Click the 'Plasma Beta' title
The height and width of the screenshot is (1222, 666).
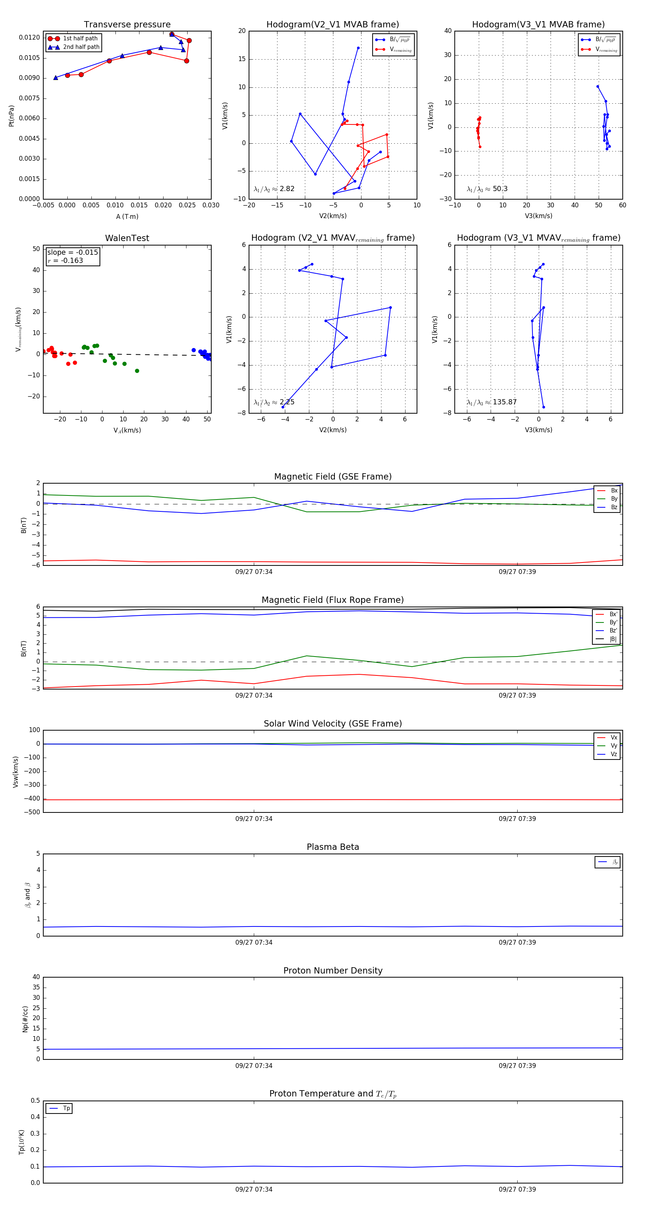[x=333, y=847]
